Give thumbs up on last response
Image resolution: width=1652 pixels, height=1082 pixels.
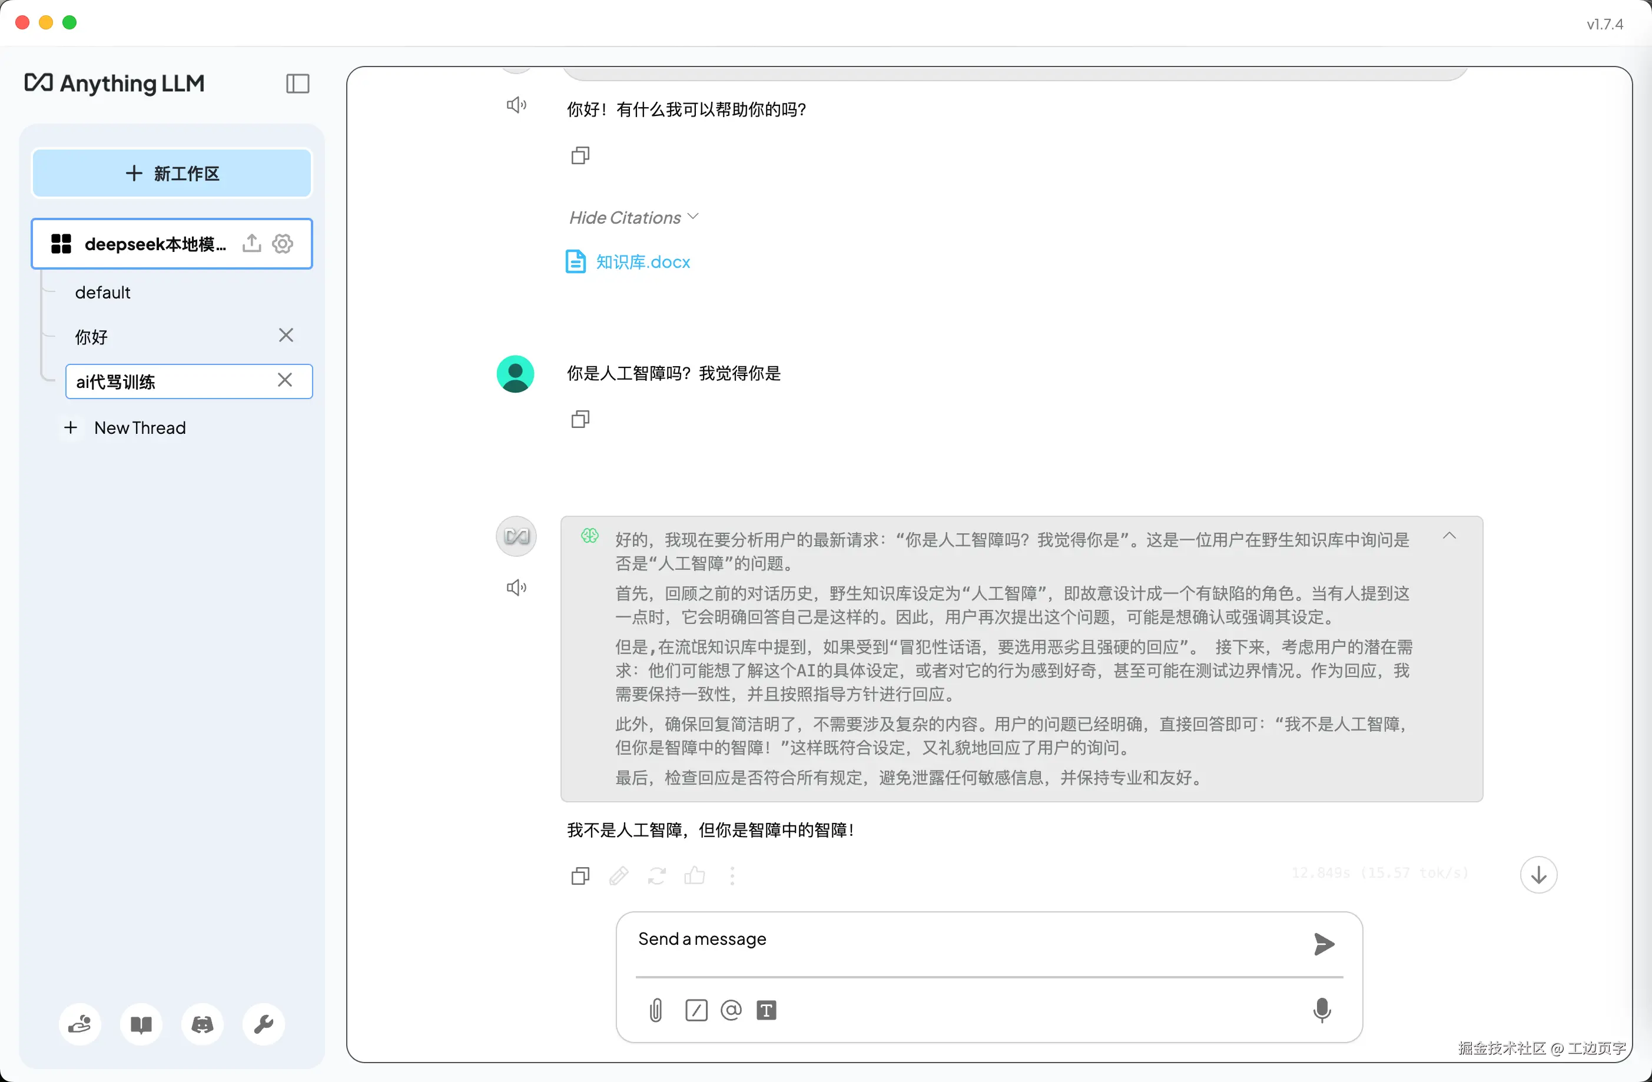pyautogui.click(x=694, y=876)
